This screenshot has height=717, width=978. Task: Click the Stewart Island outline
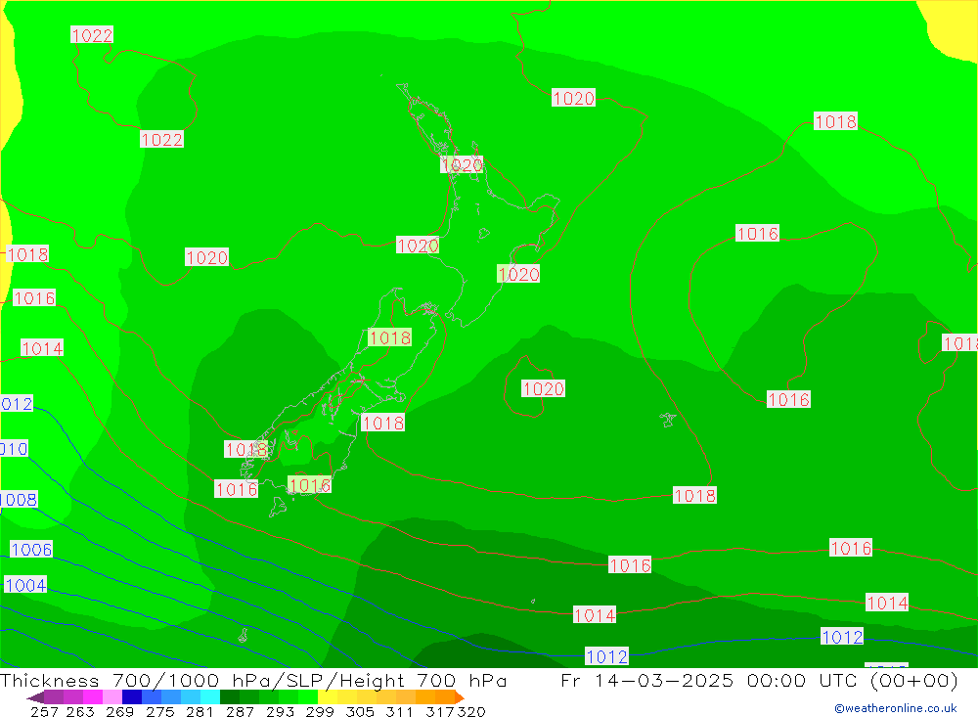click(278, 506)
